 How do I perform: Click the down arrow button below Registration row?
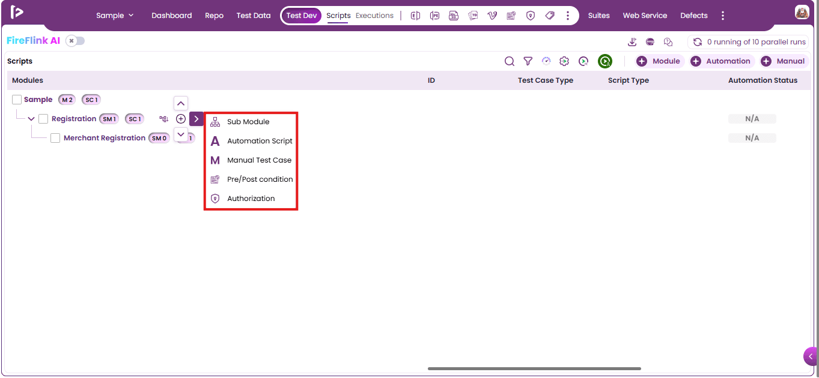(x=181, y=134)
